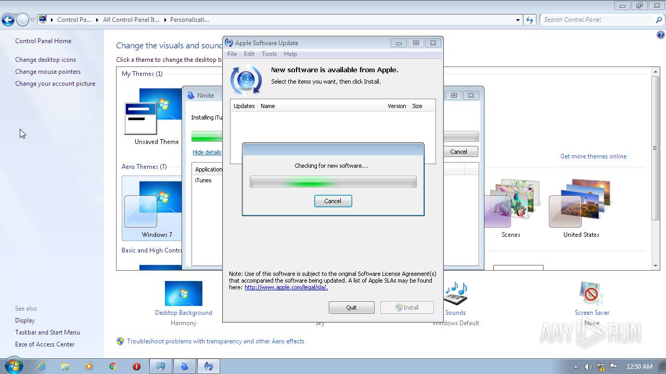Click into Search Control Panel field

click(x=597, y=20)
